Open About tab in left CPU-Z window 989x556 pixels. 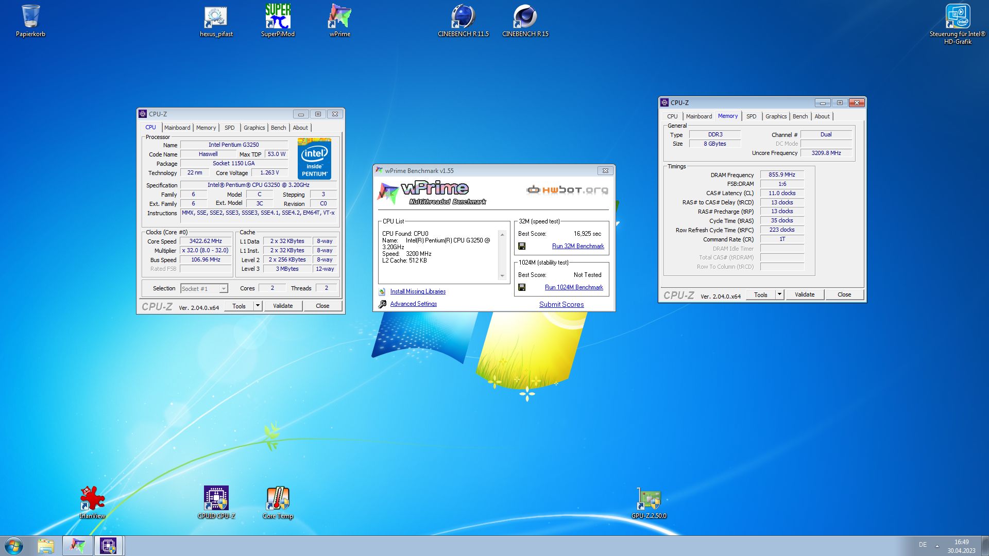[300, 128]
